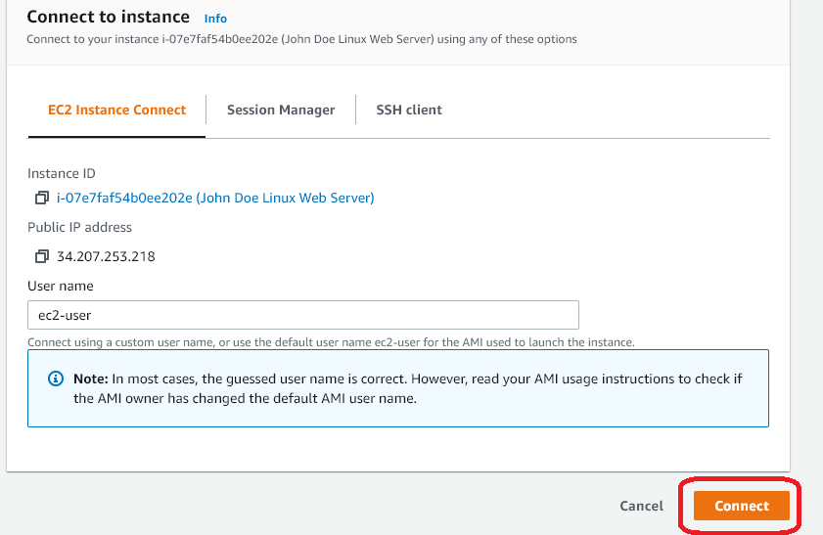This screenshot has width=823, height=535.
Task: Click the subtitle 'Connect to your instance' description
Action: click(x=301, y=39)
